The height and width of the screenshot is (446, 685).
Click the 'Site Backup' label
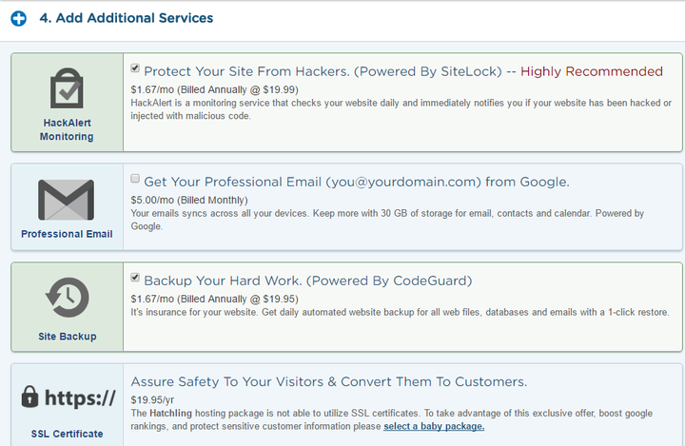click(67, 336)
